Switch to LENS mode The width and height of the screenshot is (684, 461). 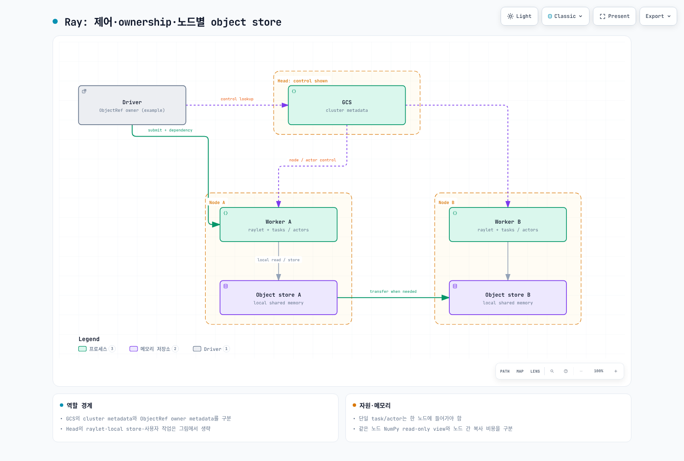[x=535, y=371]
